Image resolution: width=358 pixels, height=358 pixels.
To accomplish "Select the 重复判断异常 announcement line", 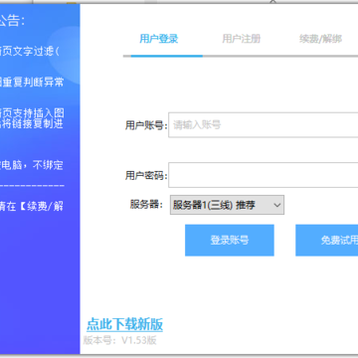I will [x=32, y=82].
